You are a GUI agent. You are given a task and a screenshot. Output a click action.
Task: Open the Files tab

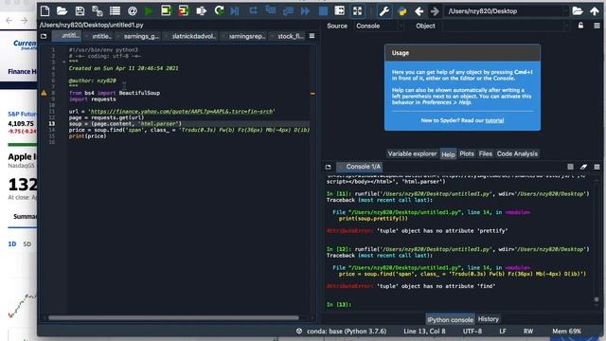[x=486, y=153]
